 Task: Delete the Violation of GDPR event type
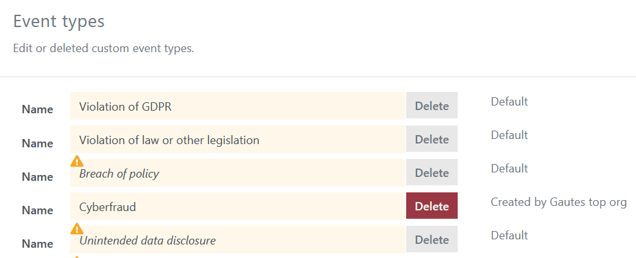431,106
